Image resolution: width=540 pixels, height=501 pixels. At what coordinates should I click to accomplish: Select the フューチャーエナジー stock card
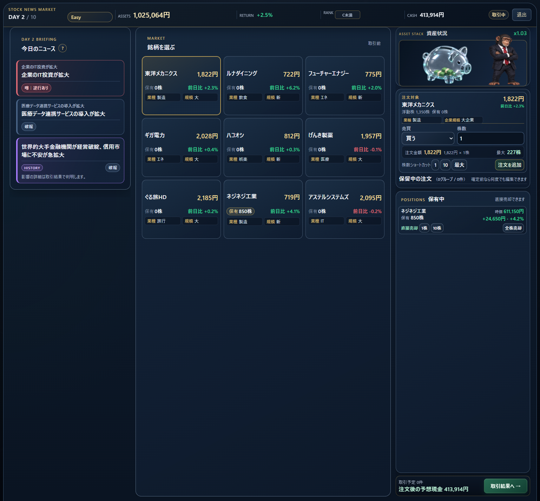[345, 86]
